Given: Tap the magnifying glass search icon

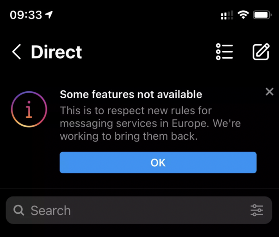Looking at the screenshot, I should (x=19, y=210).
